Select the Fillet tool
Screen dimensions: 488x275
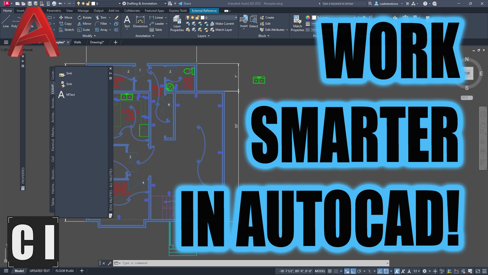[101, 24]
